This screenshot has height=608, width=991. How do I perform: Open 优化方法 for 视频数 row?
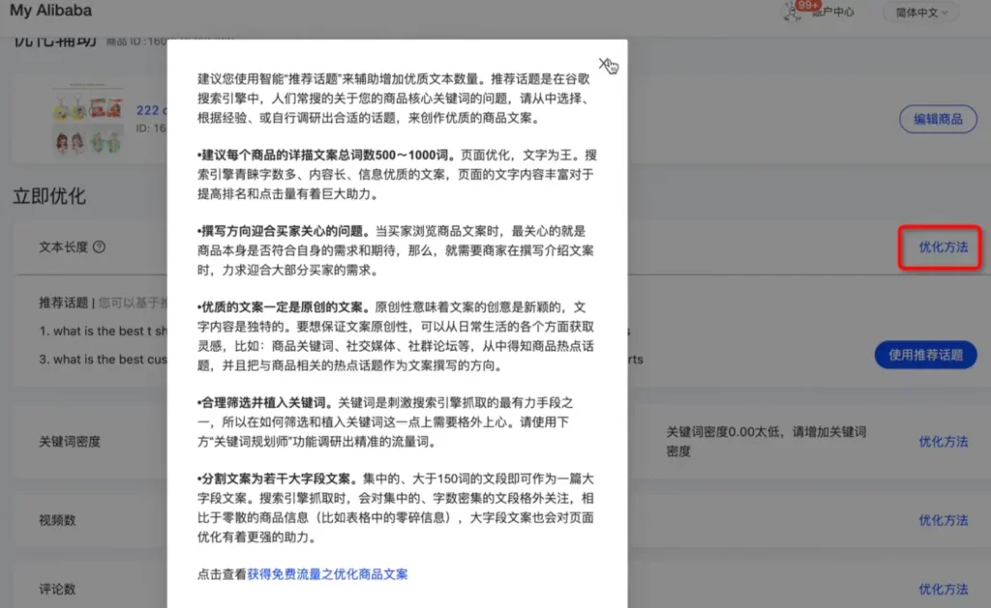click(x=943, y=520)
